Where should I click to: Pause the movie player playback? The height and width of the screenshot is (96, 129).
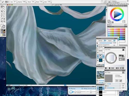pyautogui.click(x=71, y=92)
